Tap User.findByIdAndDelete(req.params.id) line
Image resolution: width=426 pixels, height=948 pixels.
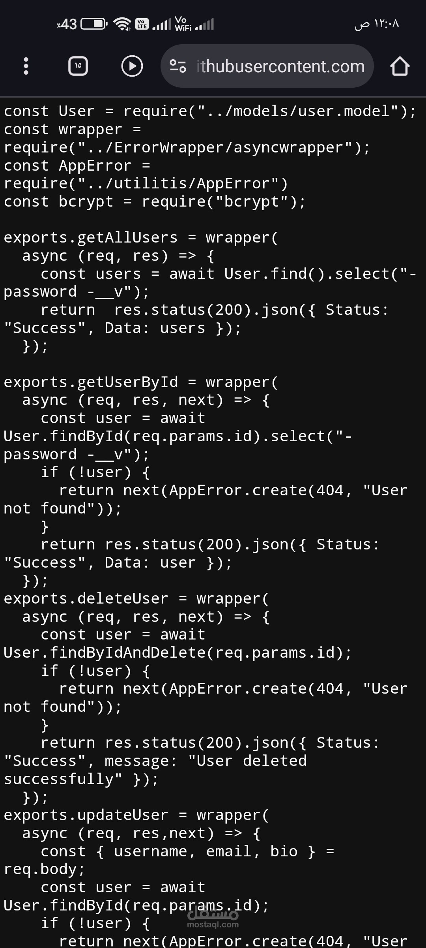(x=177, y=653)
